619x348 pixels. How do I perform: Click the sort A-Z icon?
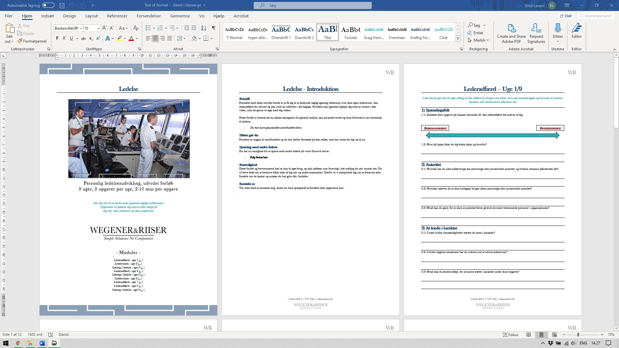[x=203, y=28]
